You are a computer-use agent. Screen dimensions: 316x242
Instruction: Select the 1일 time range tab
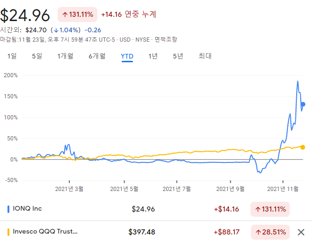[x=12, y=56]
